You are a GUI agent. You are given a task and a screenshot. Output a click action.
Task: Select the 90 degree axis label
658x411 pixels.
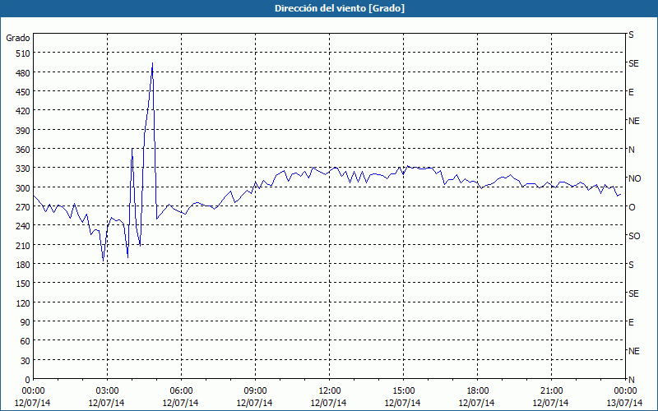25,322
